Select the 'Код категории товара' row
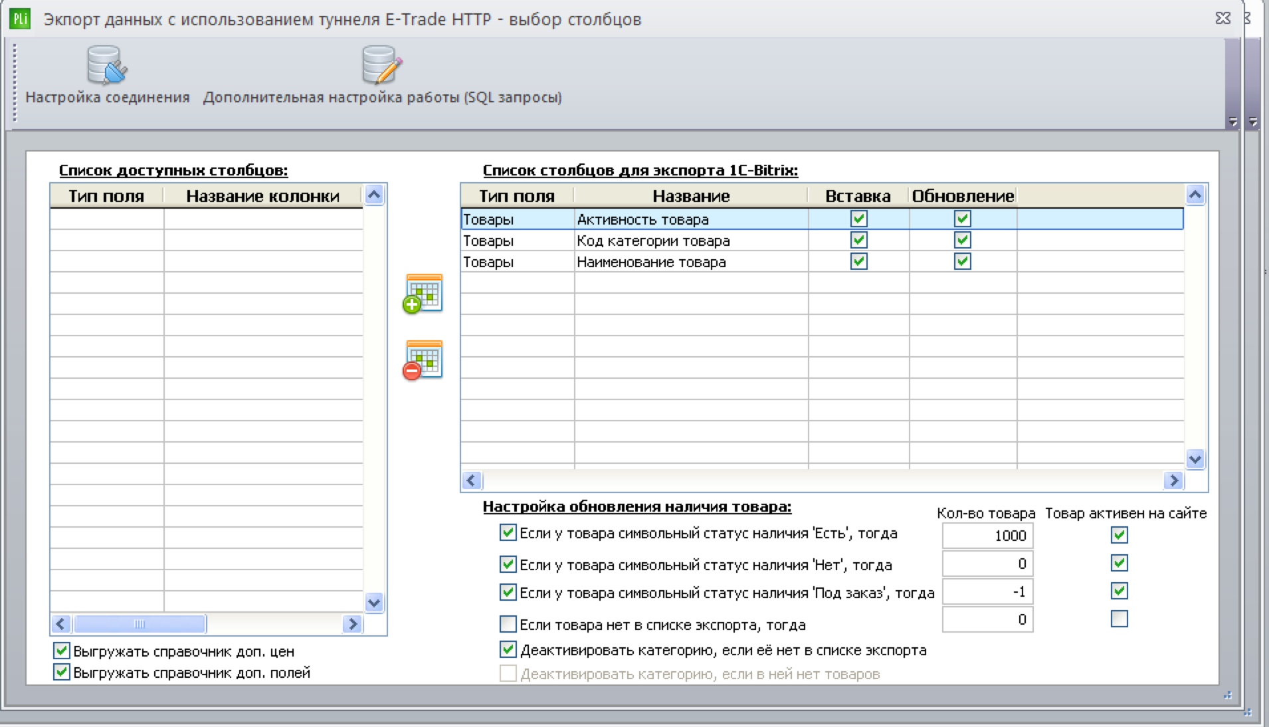This screenshot has width=1269, height=727. point(823,240)
